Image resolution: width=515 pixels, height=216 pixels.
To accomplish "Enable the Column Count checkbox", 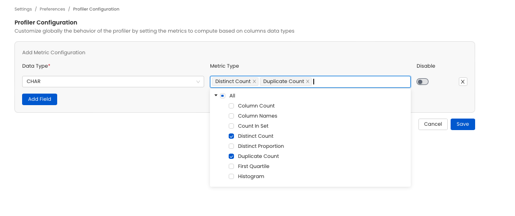I will point(232,106).
